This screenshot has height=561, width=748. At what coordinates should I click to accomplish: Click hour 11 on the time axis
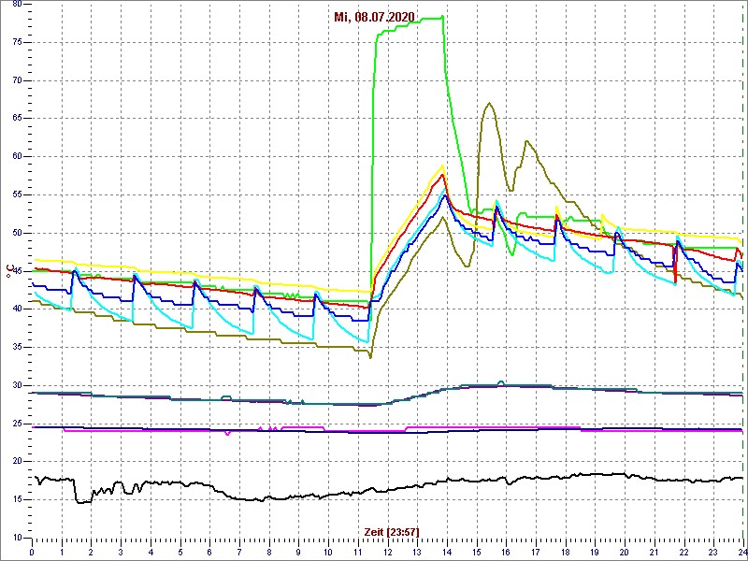pos(358,551)
